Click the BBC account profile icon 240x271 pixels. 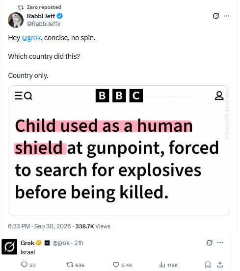[x=219, y=96]
